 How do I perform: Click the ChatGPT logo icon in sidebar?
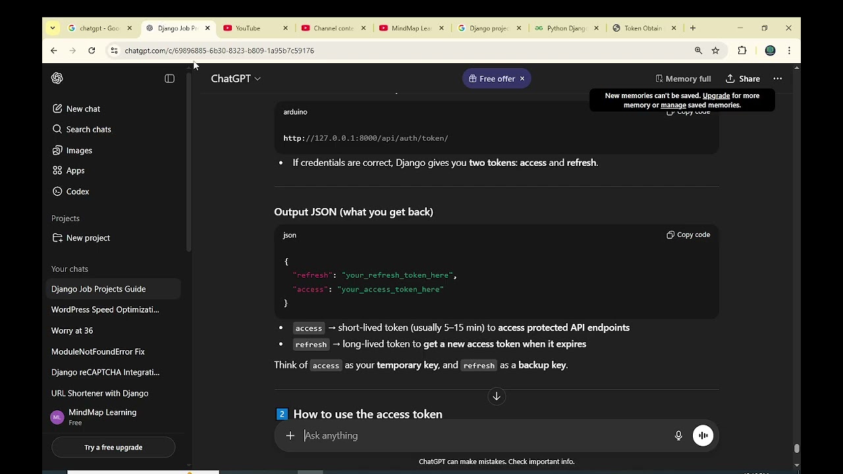[x=57, y=78]
